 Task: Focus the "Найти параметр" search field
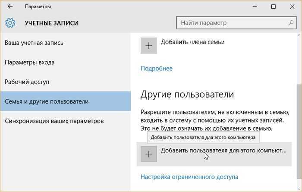tap(236, 23)
